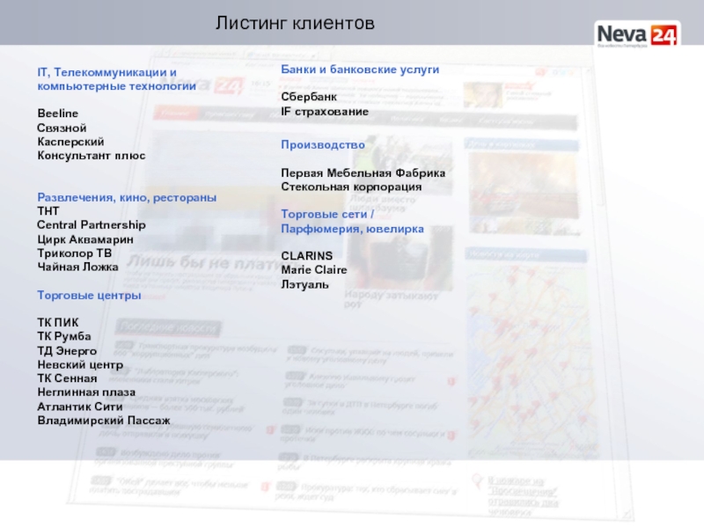The image size is (704, 528).
Task: Click the "Чайная Ложка" entry
Action: pyautogui.click(x=78, y=268)
